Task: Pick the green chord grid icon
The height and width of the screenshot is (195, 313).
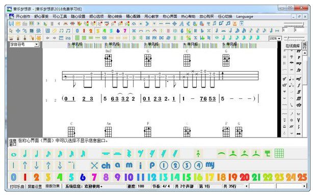Action: [279, 153]
